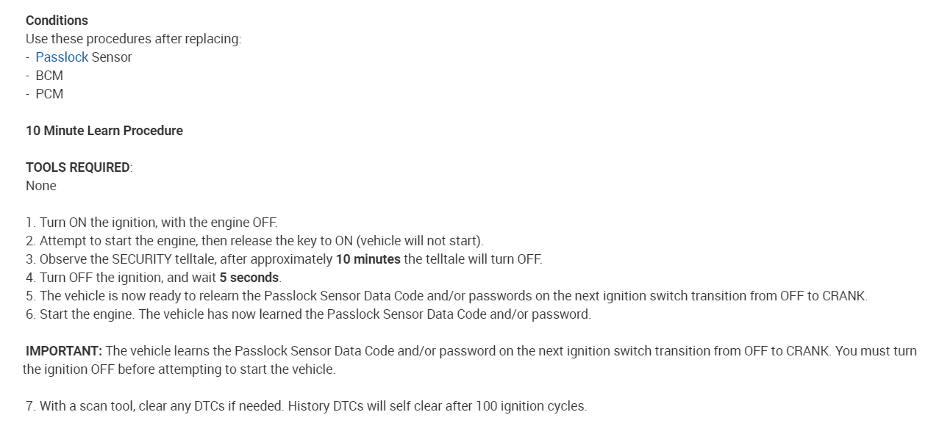Click step 6 "Start the engine" line
This screenshot has height=437, width=928.
[x=309, y=314]
